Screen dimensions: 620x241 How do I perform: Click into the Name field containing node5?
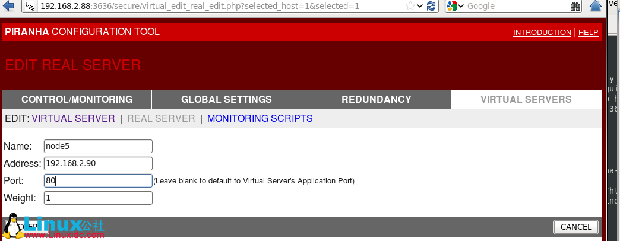(98, 146)
